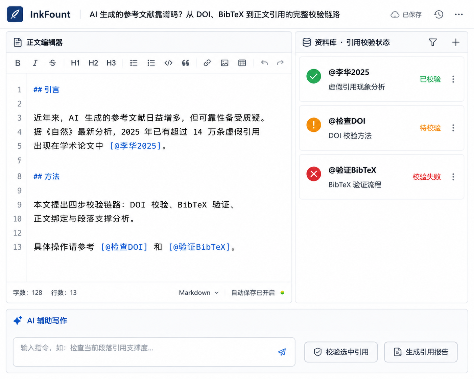Insert a bulleted list
Viewport: 474px width, 379px height.
coord(134,63)
